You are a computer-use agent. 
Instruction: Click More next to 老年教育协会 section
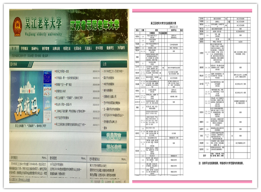(x=124, y=159)
